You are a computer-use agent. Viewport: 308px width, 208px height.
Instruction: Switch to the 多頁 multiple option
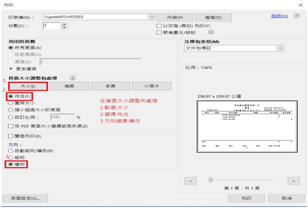click(110, 86)
